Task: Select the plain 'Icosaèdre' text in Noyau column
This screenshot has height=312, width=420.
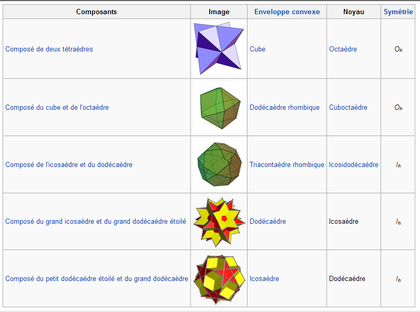Action: [x=343, y=221]
